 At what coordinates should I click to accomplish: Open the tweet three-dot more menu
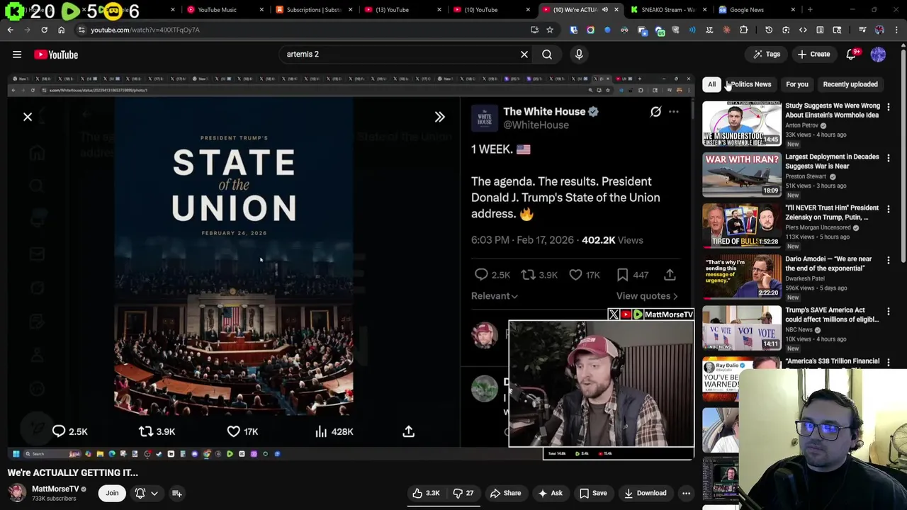pos(674,112)
